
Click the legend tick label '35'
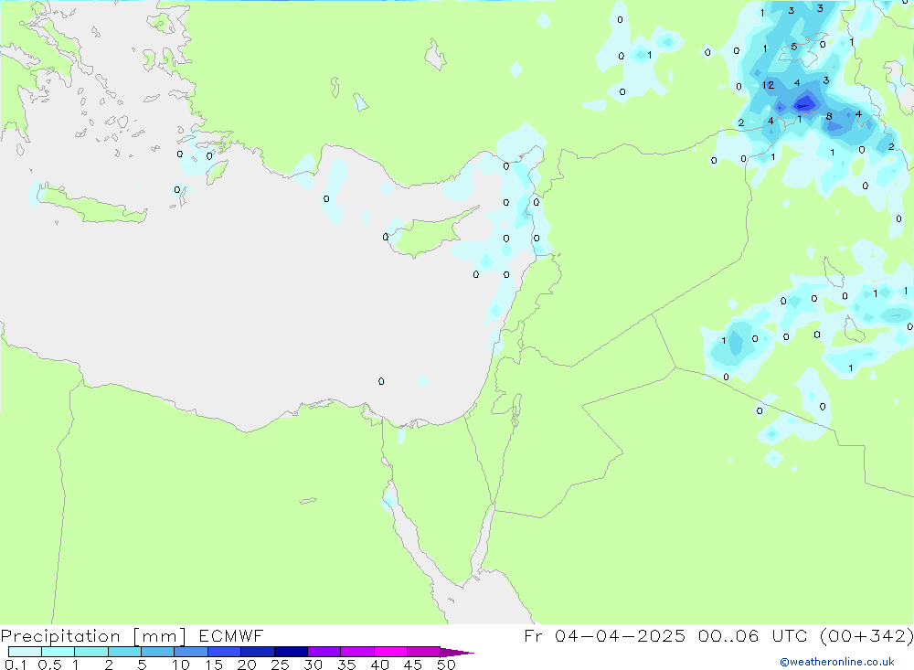346,665
